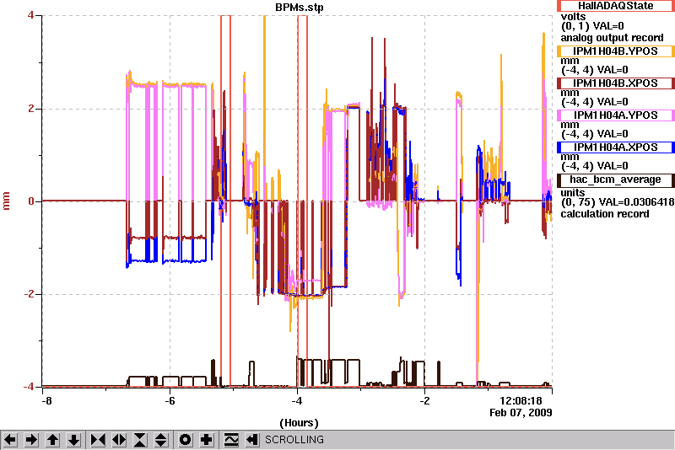Select the IPM1H04B.YPOS orange legend entry
Image resolution: width=675 pixels, height=450 pixels.
point(616,51)
